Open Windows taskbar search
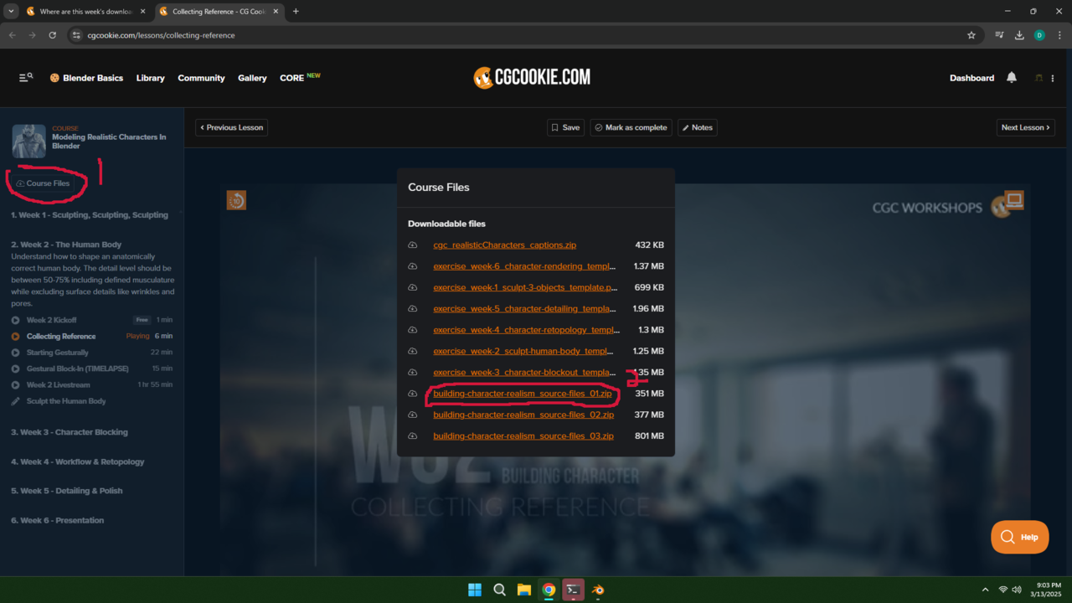 [500, 590]
